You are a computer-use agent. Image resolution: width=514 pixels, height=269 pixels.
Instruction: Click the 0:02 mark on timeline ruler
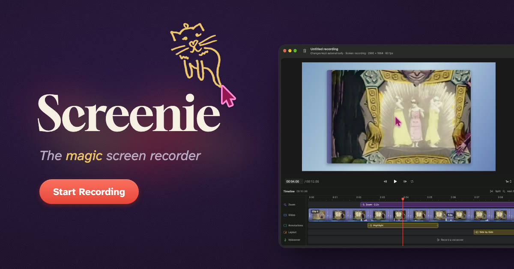click(359, 197)
